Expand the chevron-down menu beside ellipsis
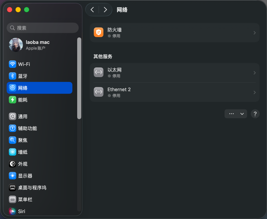This screenshot has width=267, height=219. (x=242, y=114)
